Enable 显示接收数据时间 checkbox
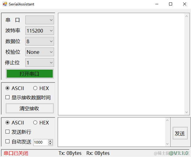191x157 pixels. pos(28,97)
